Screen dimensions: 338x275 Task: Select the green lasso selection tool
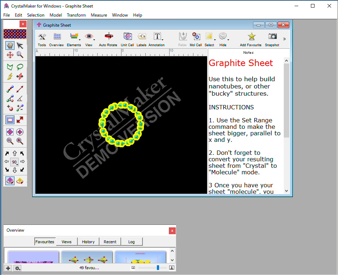pos(20,67)
